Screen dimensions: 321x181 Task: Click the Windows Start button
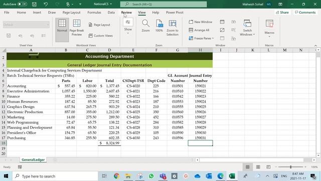coord(6,176)
